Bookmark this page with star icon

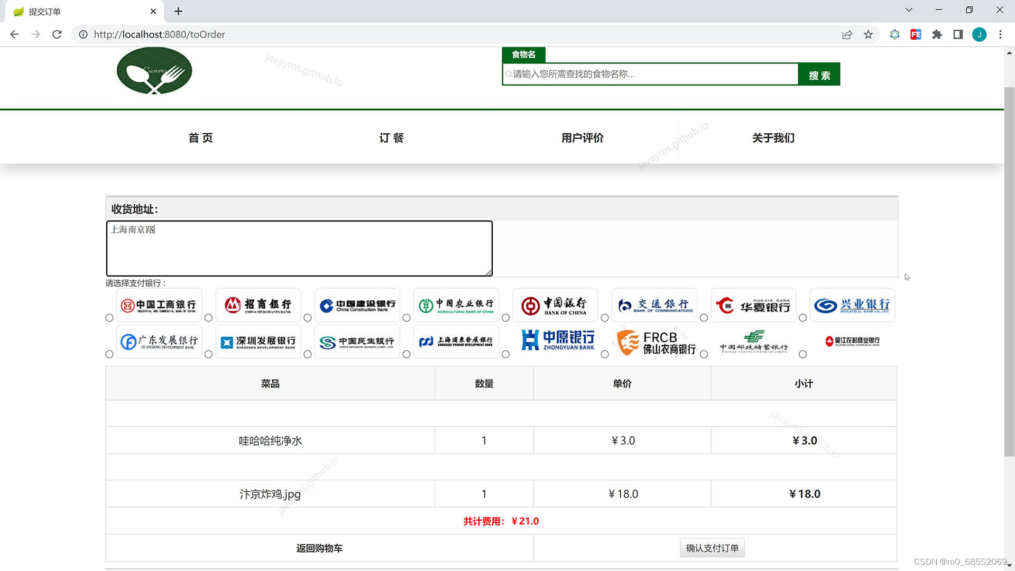click(x=868, y=34)
